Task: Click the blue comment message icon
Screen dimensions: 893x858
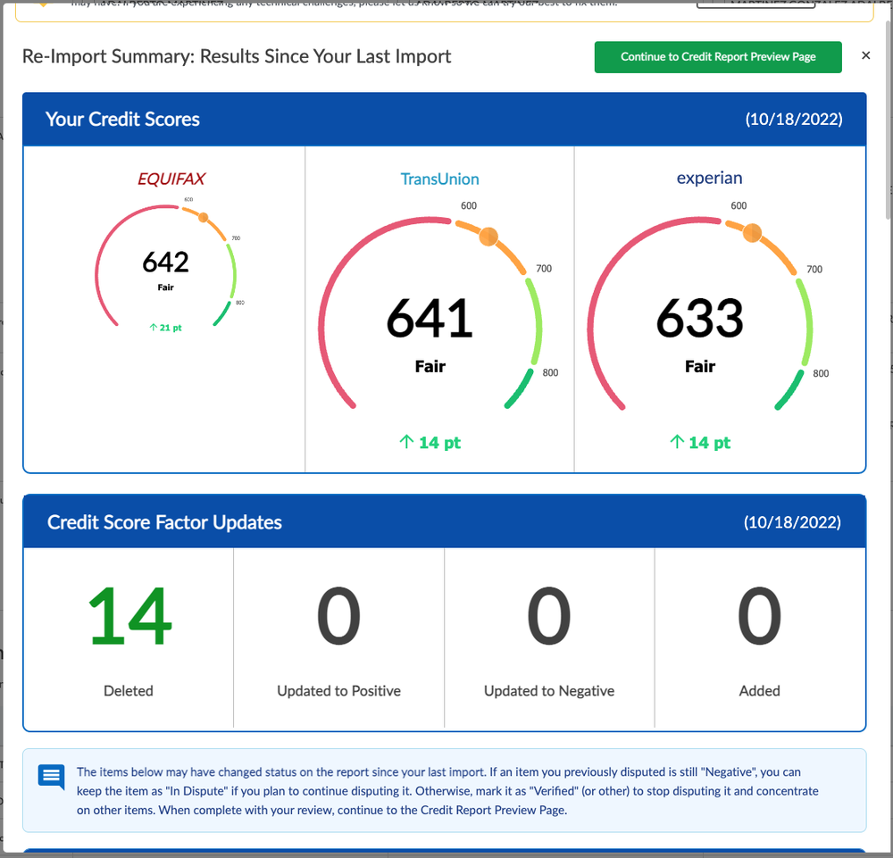Action: (x=51, y=777)
